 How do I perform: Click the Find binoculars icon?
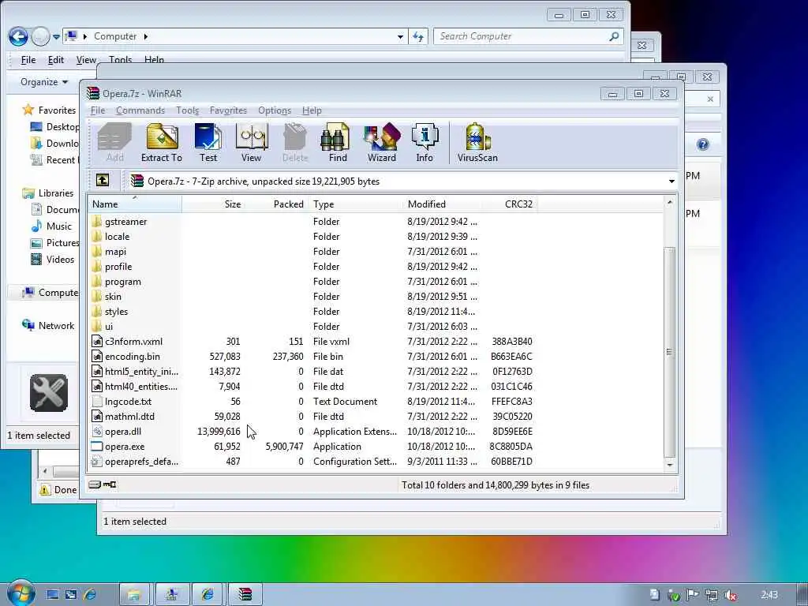pos(338,143)
